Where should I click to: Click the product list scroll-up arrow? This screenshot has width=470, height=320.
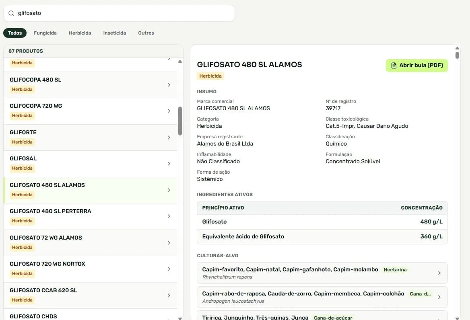coord(180,62)
